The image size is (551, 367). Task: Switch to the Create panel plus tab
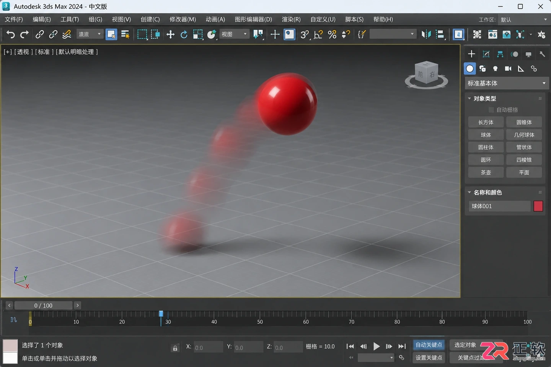pyautogui.click(x=471, y=54)
